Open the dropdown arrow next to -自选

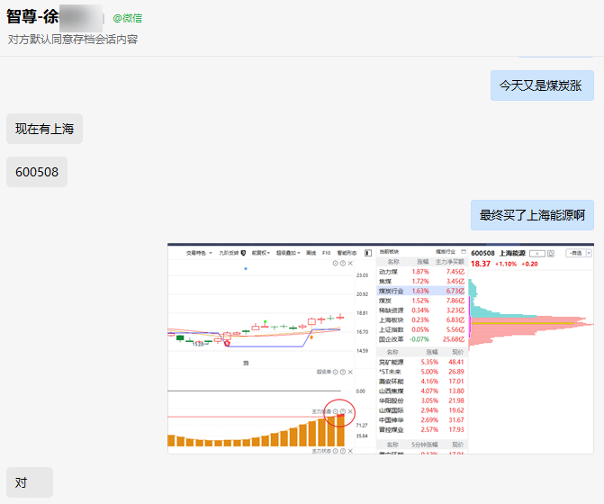589,253
